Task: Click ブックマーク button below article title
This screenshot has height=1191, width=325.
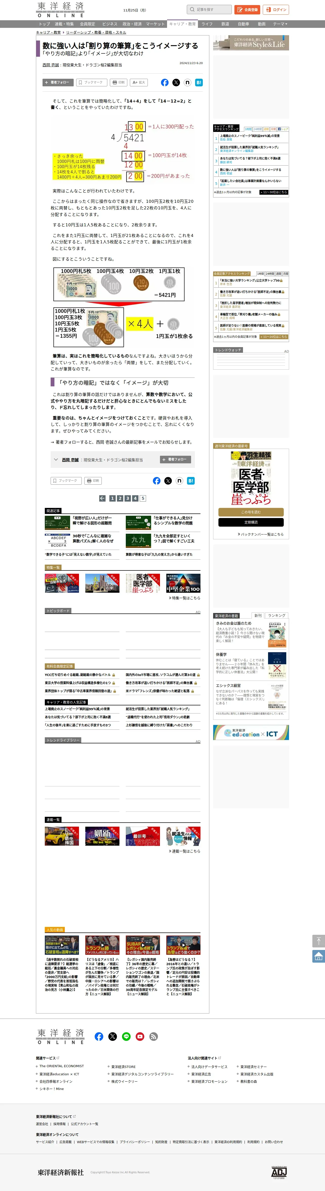Action: [x=91, y=82]
